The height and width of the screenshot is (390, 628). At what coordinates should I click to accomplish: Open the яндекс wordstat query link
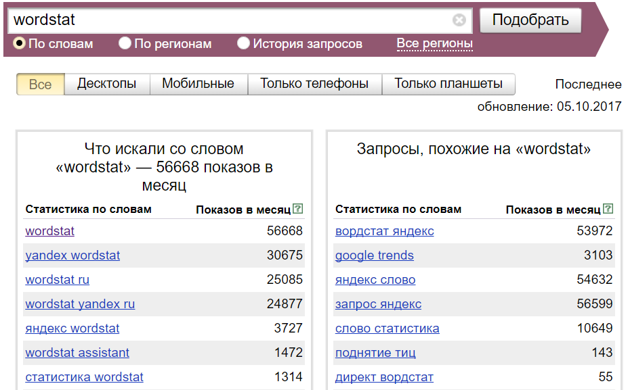[x=72, y=328]
